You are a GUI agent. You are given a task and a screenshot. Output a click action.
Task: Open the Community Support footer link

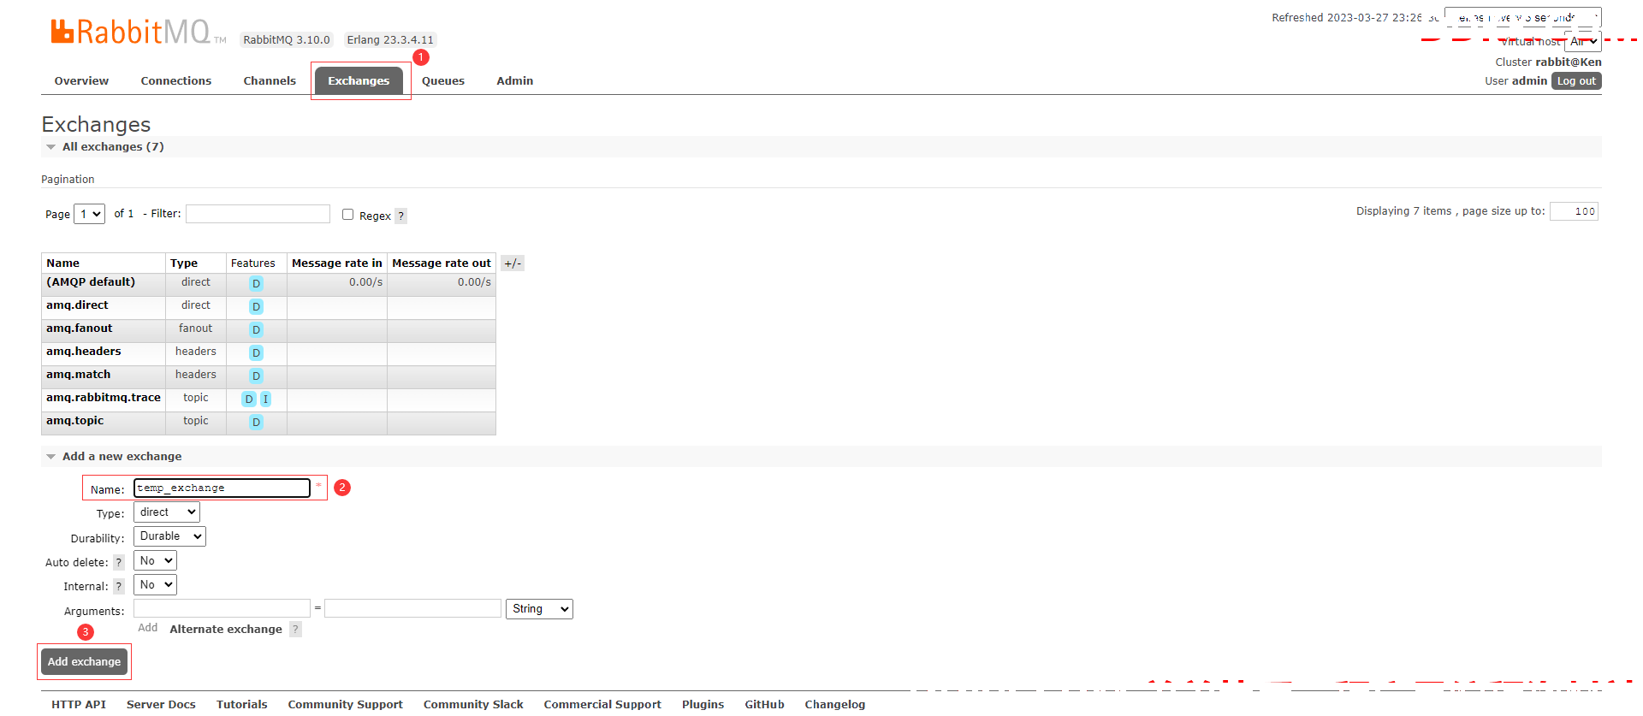[345, 704]
